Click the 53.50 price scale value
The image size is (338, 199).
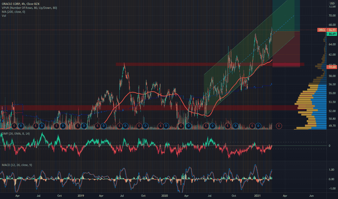point(332,102)
